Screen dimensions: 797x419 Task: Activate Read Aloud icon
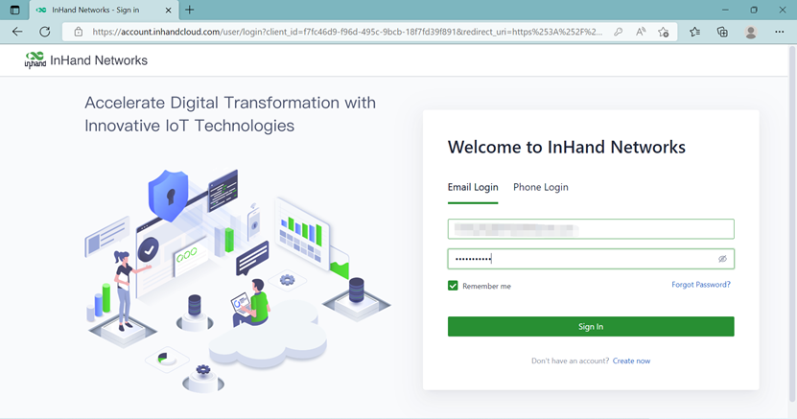(641, 32)
